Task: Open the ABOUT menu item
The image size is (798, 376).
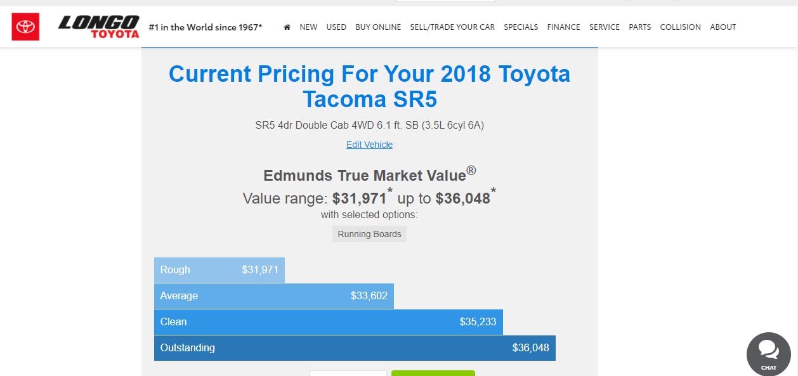Action: coord(723,27)
